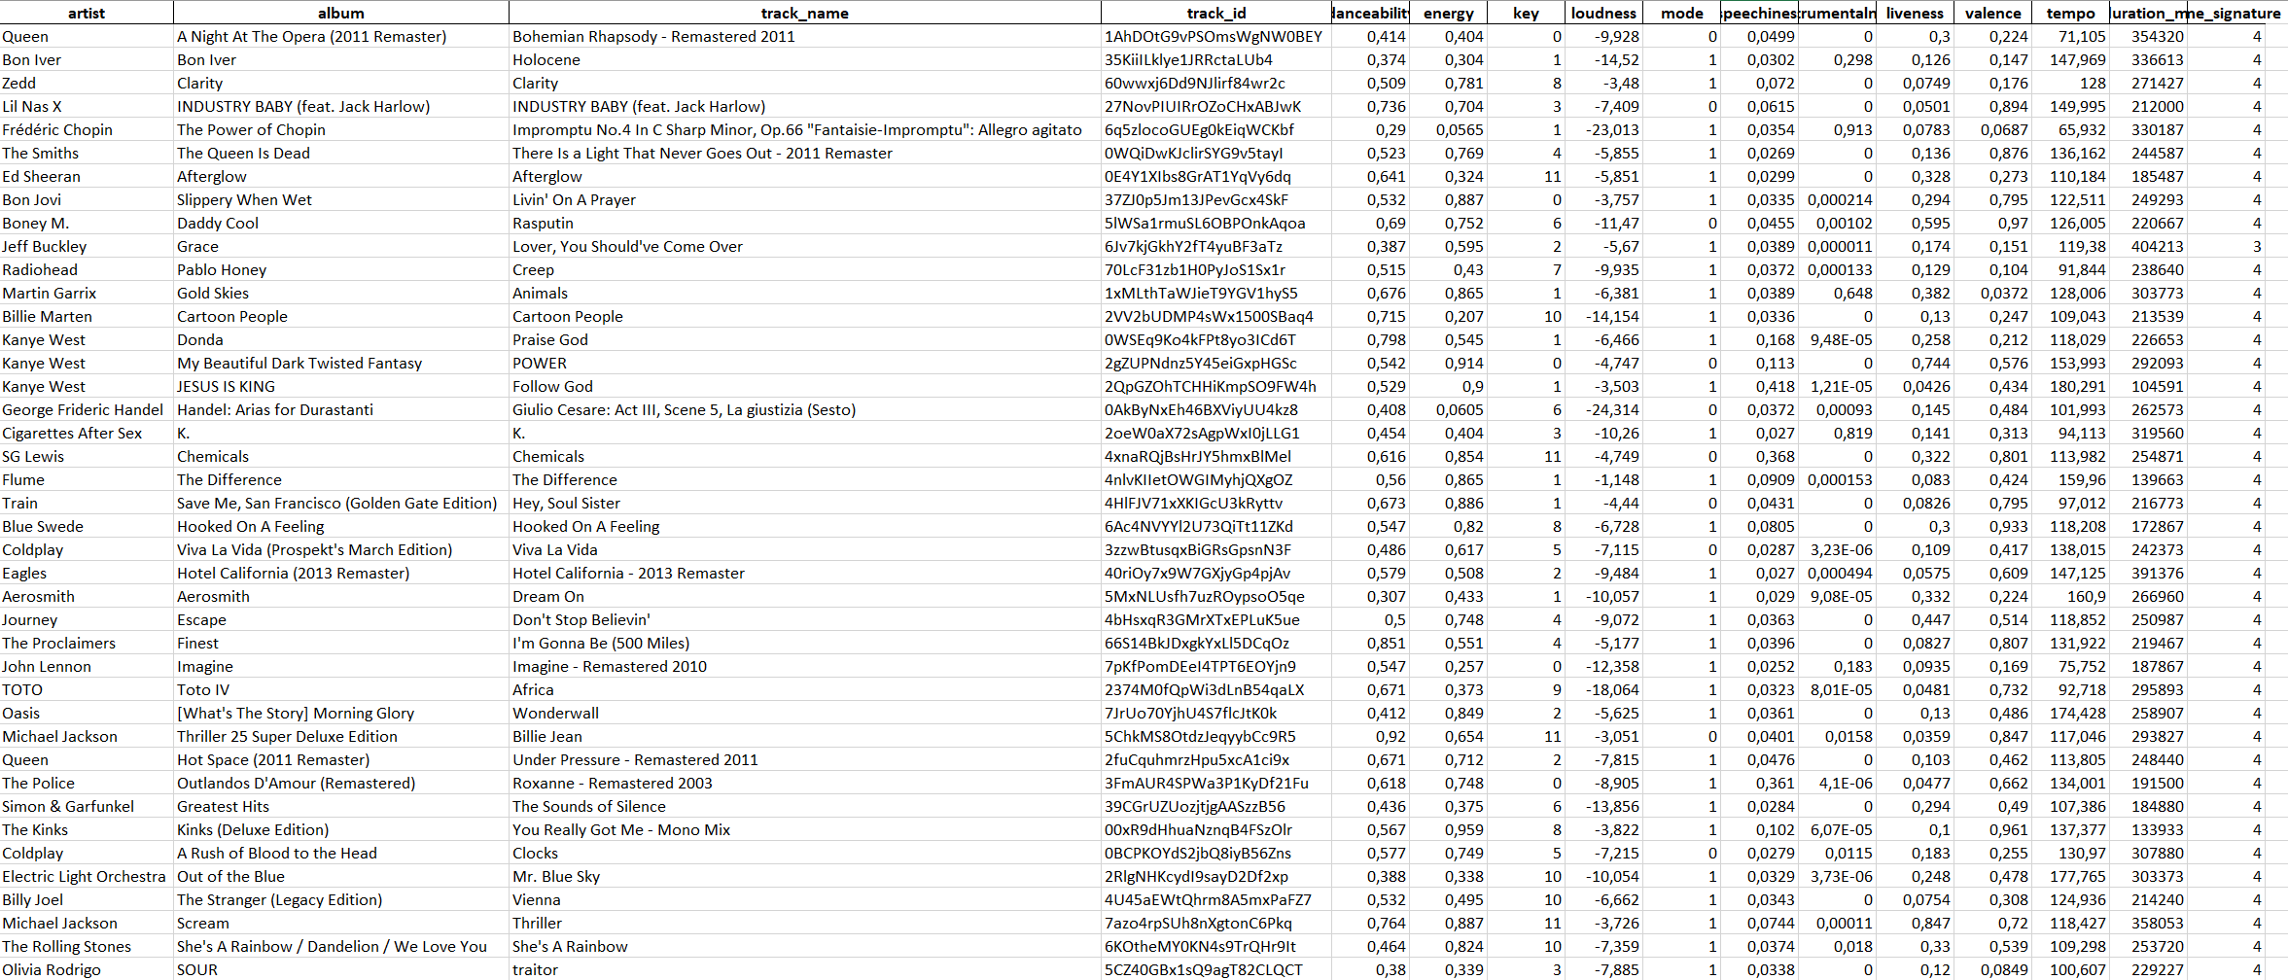Click the "liveness" column header
This screenshot has height=980, width=2288.
coord(1915,13)
